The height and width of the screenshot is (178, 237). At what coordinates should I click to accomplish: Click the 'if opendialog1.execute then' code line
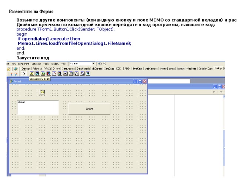[49, 39]
